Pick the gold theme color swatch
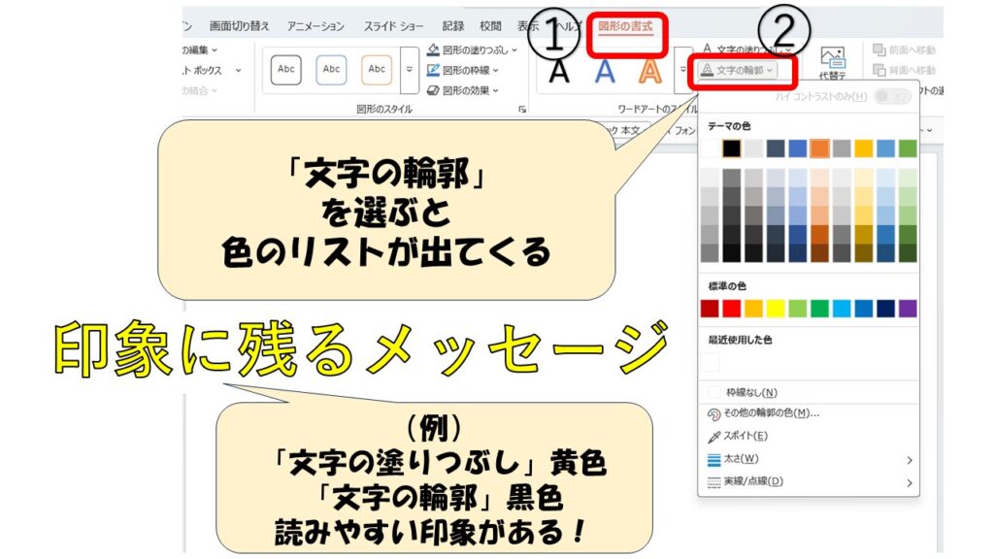994x559 pixels. (863, 148)
